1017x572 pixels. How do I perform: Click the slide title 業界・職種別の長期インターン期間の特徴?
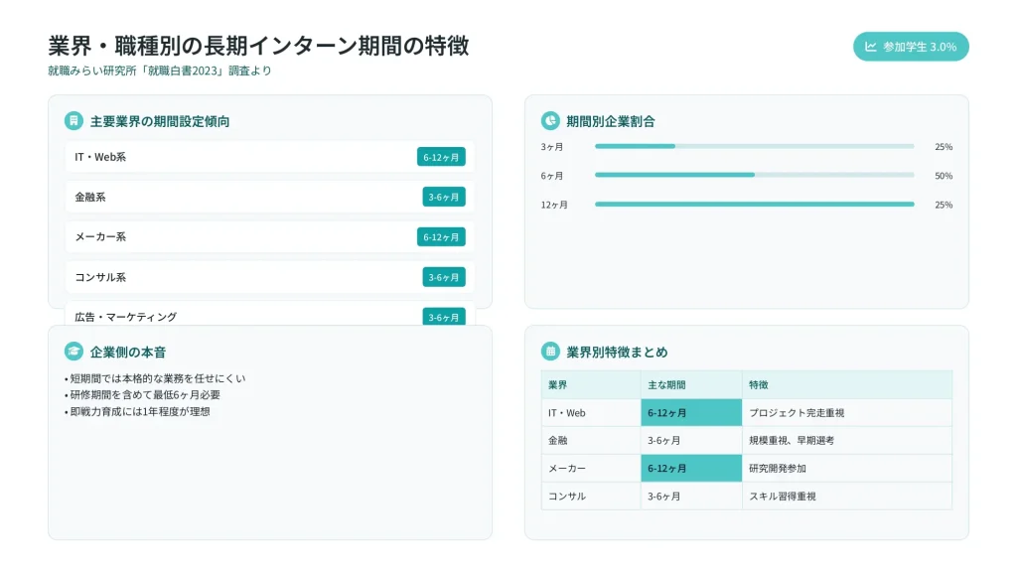(x=258, y=46)
